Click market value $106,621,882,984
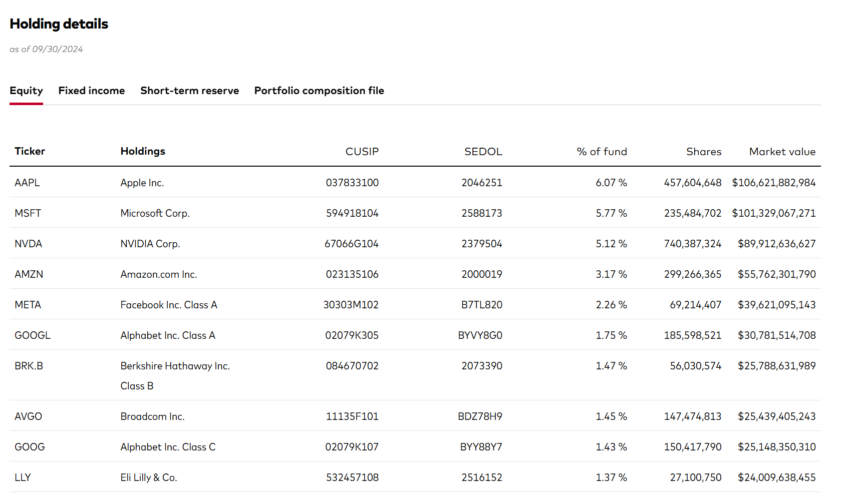848x497 pixels. click(774, 183)
